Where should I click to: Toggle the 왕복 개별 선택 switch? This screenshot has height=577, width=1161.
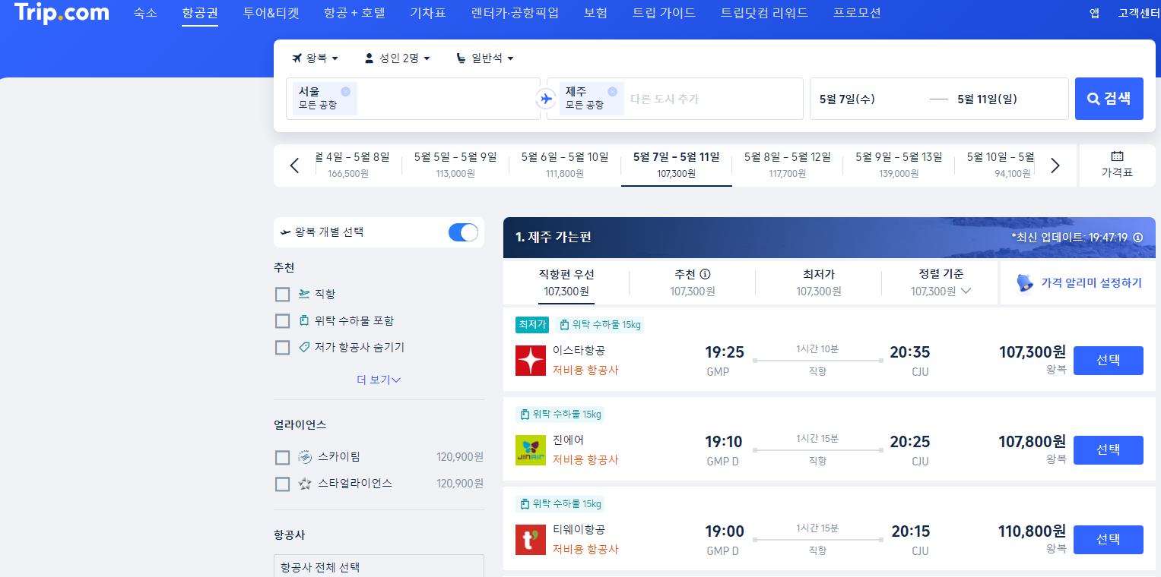click(x=462, y=232)
